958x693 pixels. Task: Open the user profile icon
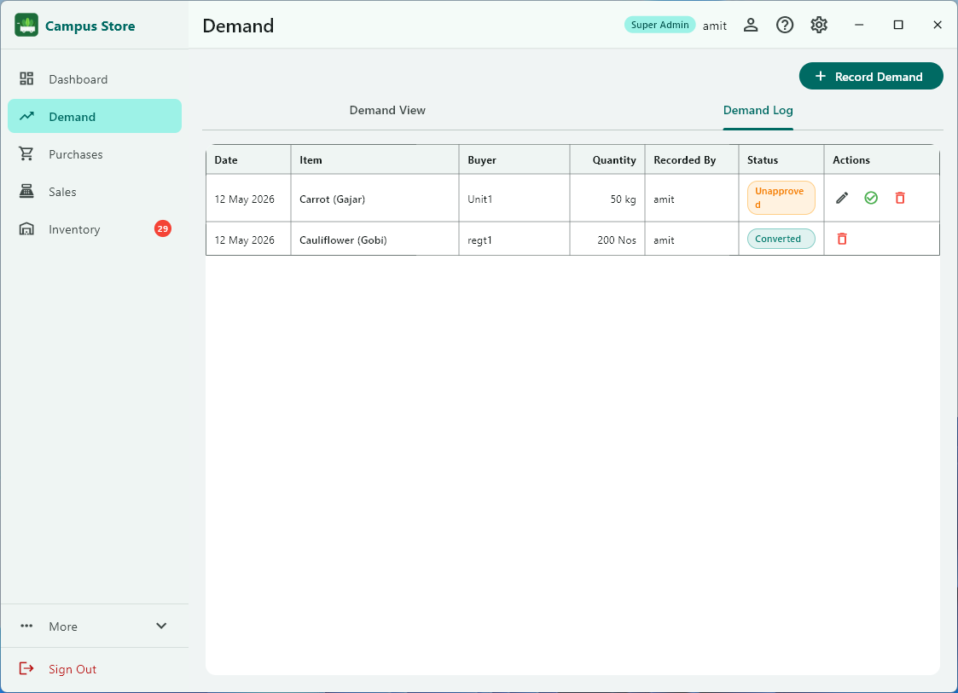(750, 25)
